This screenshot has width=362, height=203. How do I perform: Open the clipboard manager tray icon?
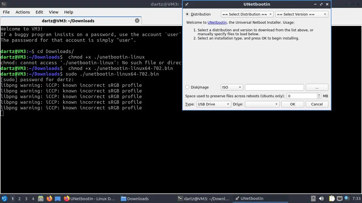pos(332,198)
